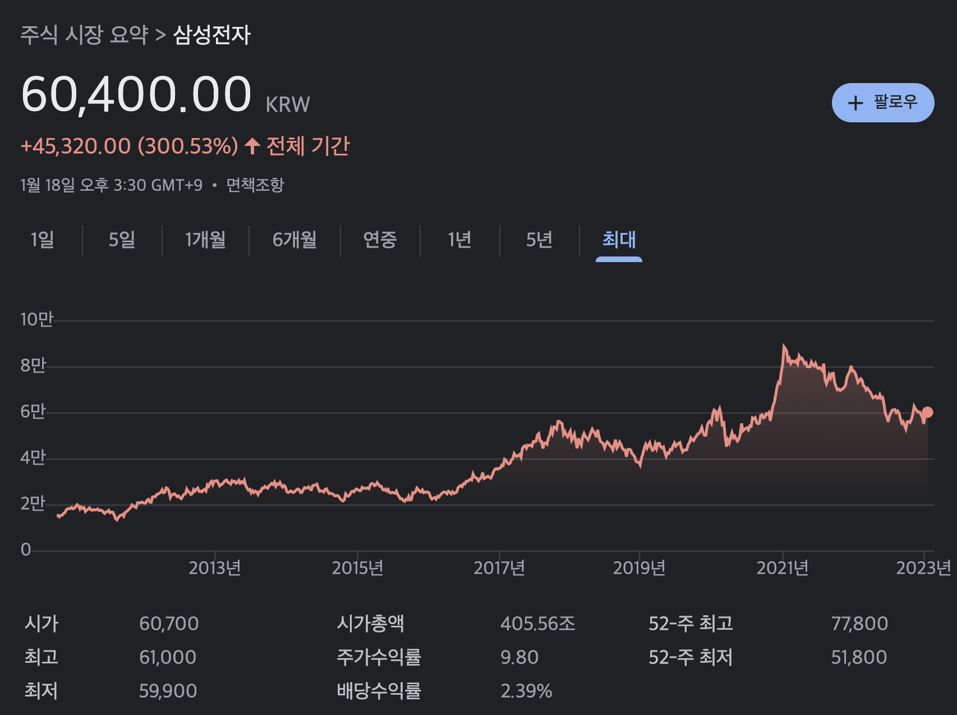This screenshot has height=715, width=957.
Task: Click the red up arrow next to 전체 기간
Action: pos(252,146)
